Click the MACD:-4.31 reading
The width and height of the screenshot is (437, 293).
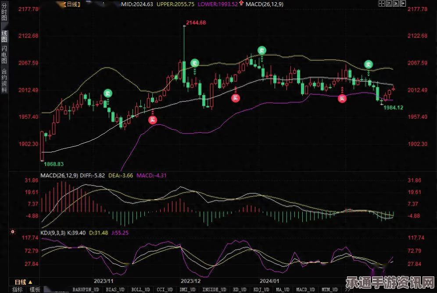tap(151, 176)
